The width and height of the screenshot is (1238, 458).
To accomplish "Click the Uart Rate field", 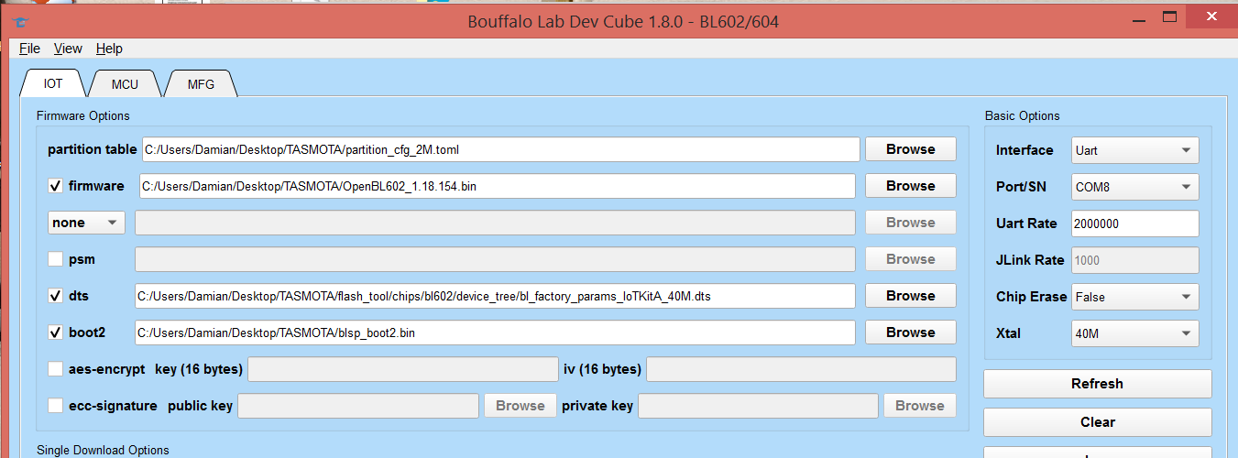I will point(1134,224).
